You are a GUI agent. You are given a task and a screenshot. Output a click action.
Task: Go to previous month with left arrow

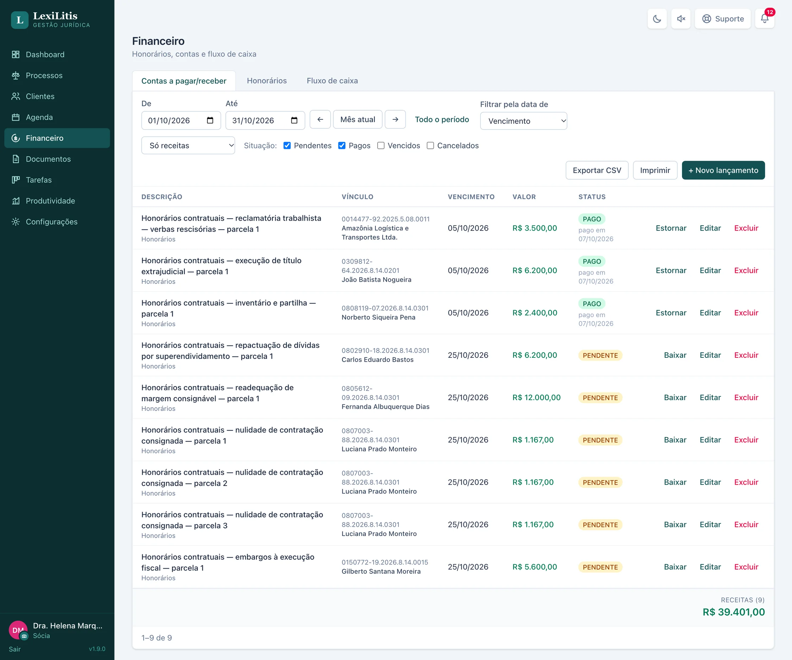tap(320, 119)
